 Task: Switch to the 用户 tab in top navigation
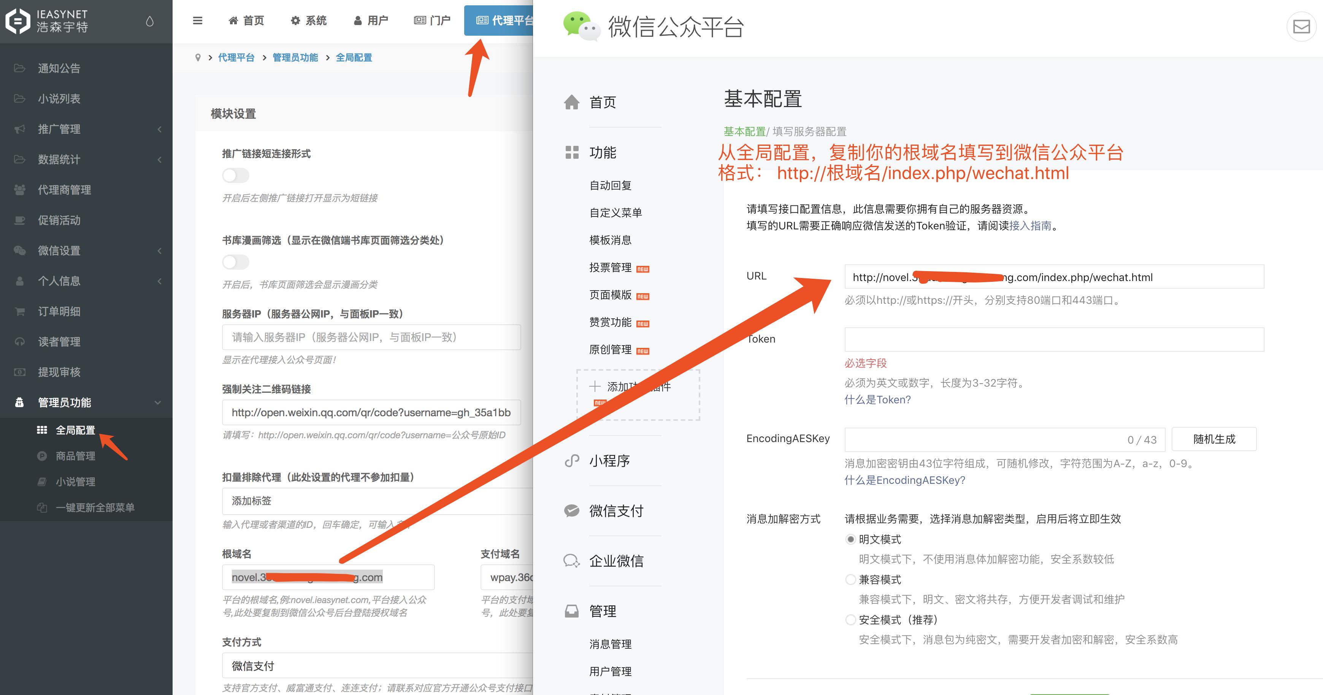[x=371, y=21]
